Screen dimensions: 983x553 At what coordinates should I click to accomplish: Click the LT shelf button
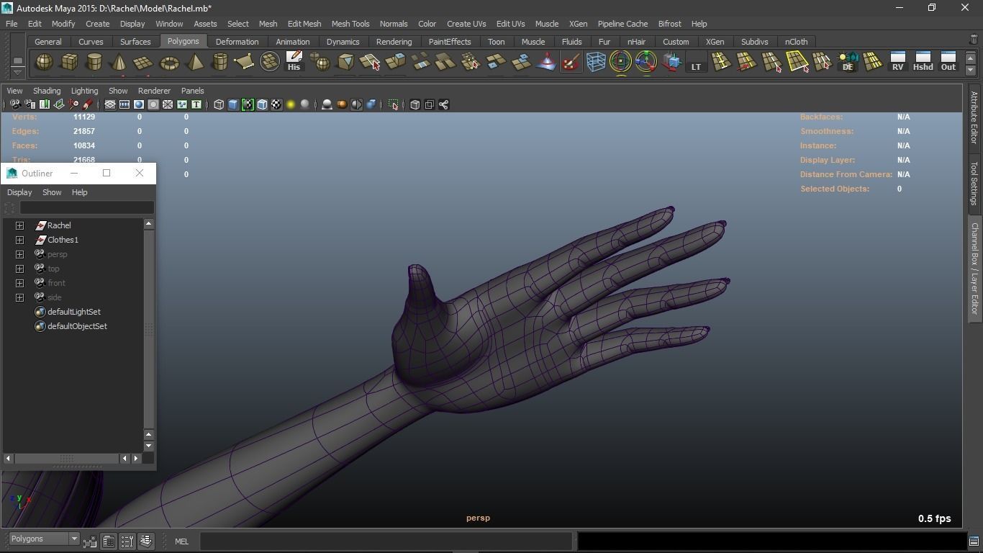tap(696, 62)
